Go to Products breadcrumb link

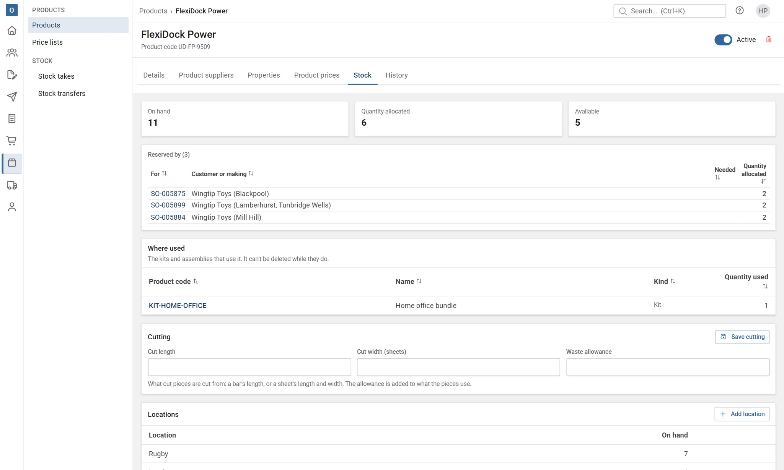pos(153,11)
